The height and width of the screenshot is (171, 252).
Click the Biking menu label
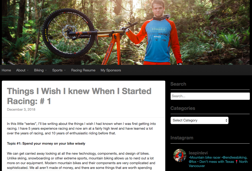pos(39,70)
